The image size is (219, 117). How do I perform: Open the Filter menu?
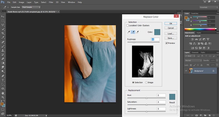[51, 2]
